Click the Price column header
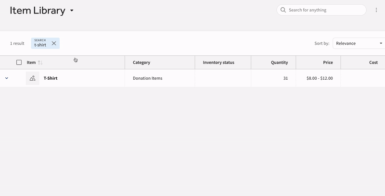The height and width of the screenshot is (196, 385). pos(328,62)
